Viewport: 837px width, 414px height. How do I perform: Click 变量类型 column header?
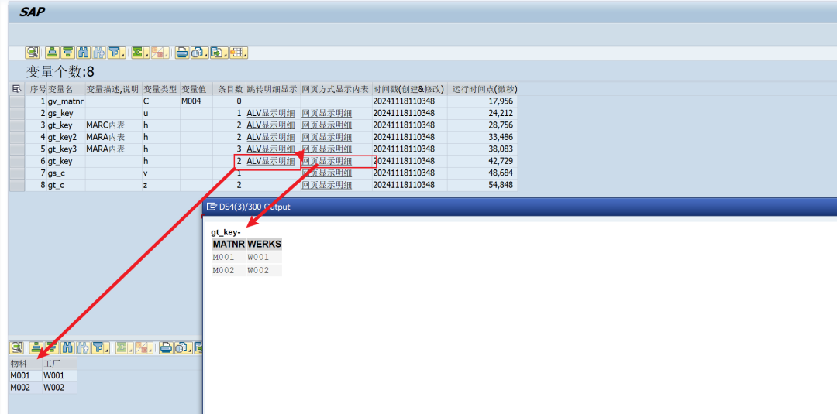160,89
